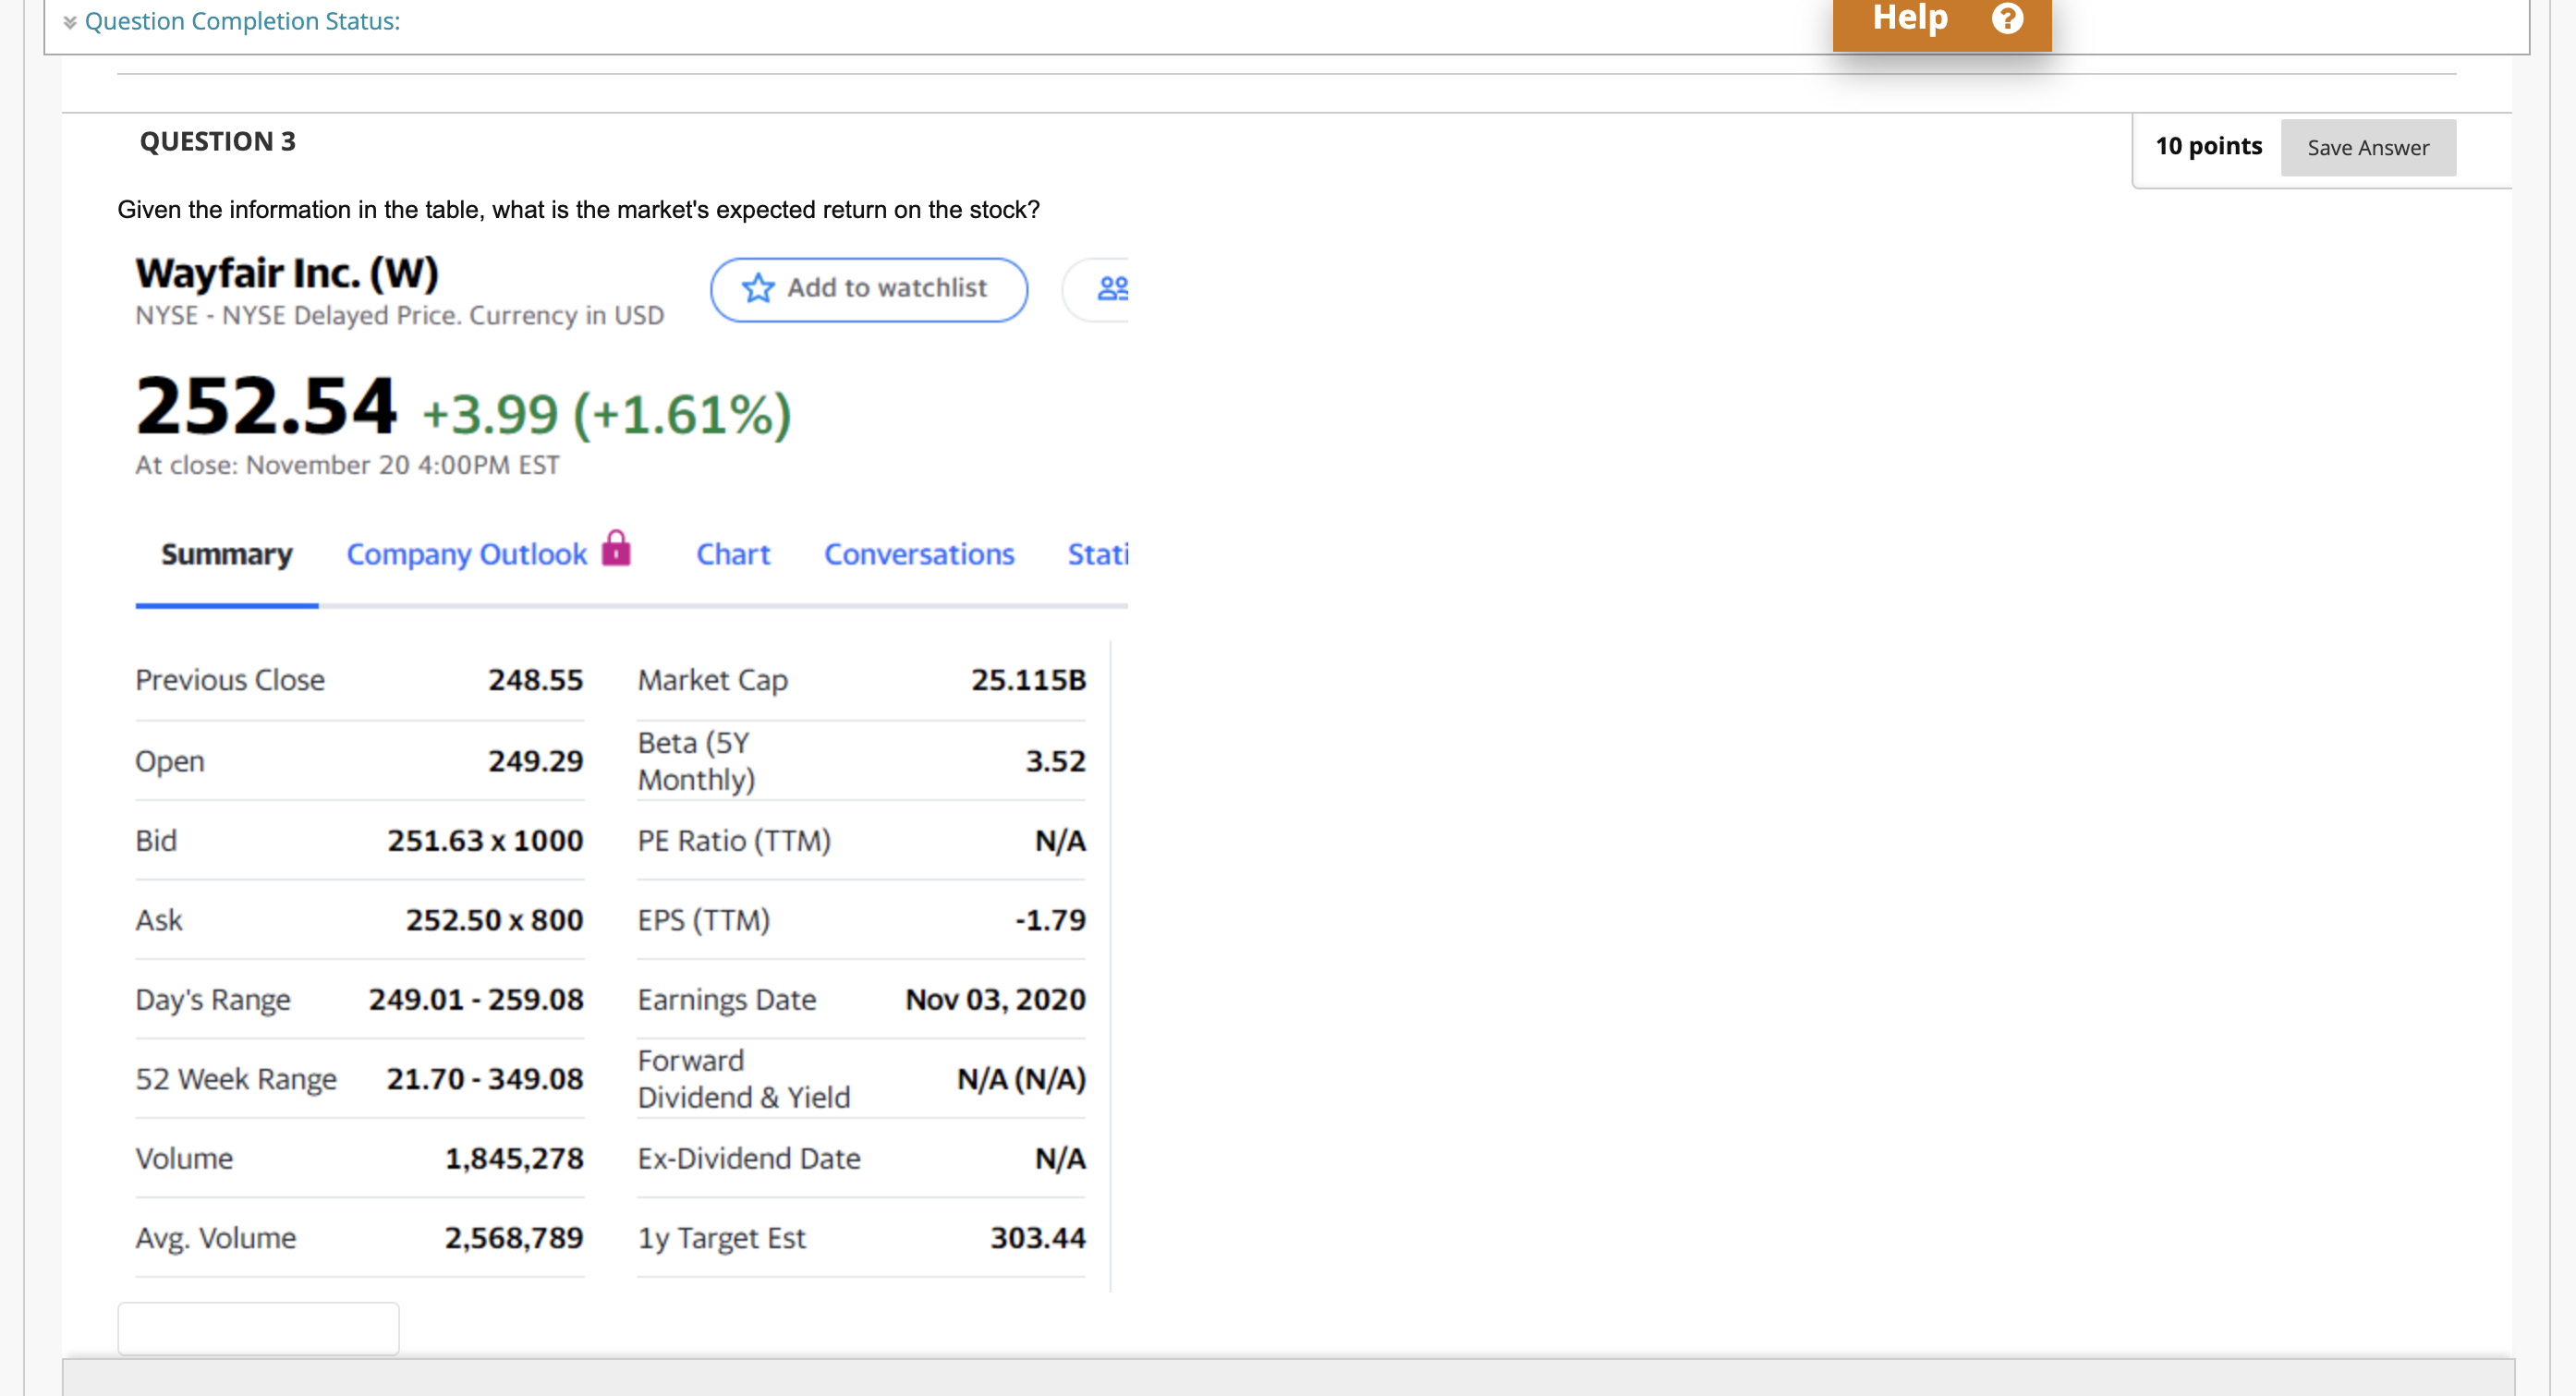This screenshot has height=1396, width=2576.
Task: Open the Conversations tab
Action: [x=918, y=555]
